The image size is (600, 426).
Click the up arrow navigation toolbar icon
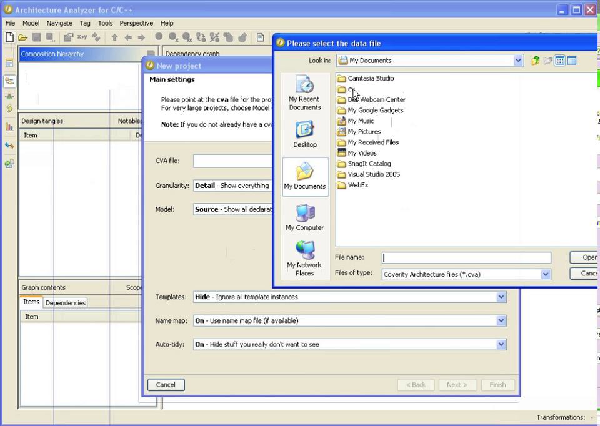114,37
